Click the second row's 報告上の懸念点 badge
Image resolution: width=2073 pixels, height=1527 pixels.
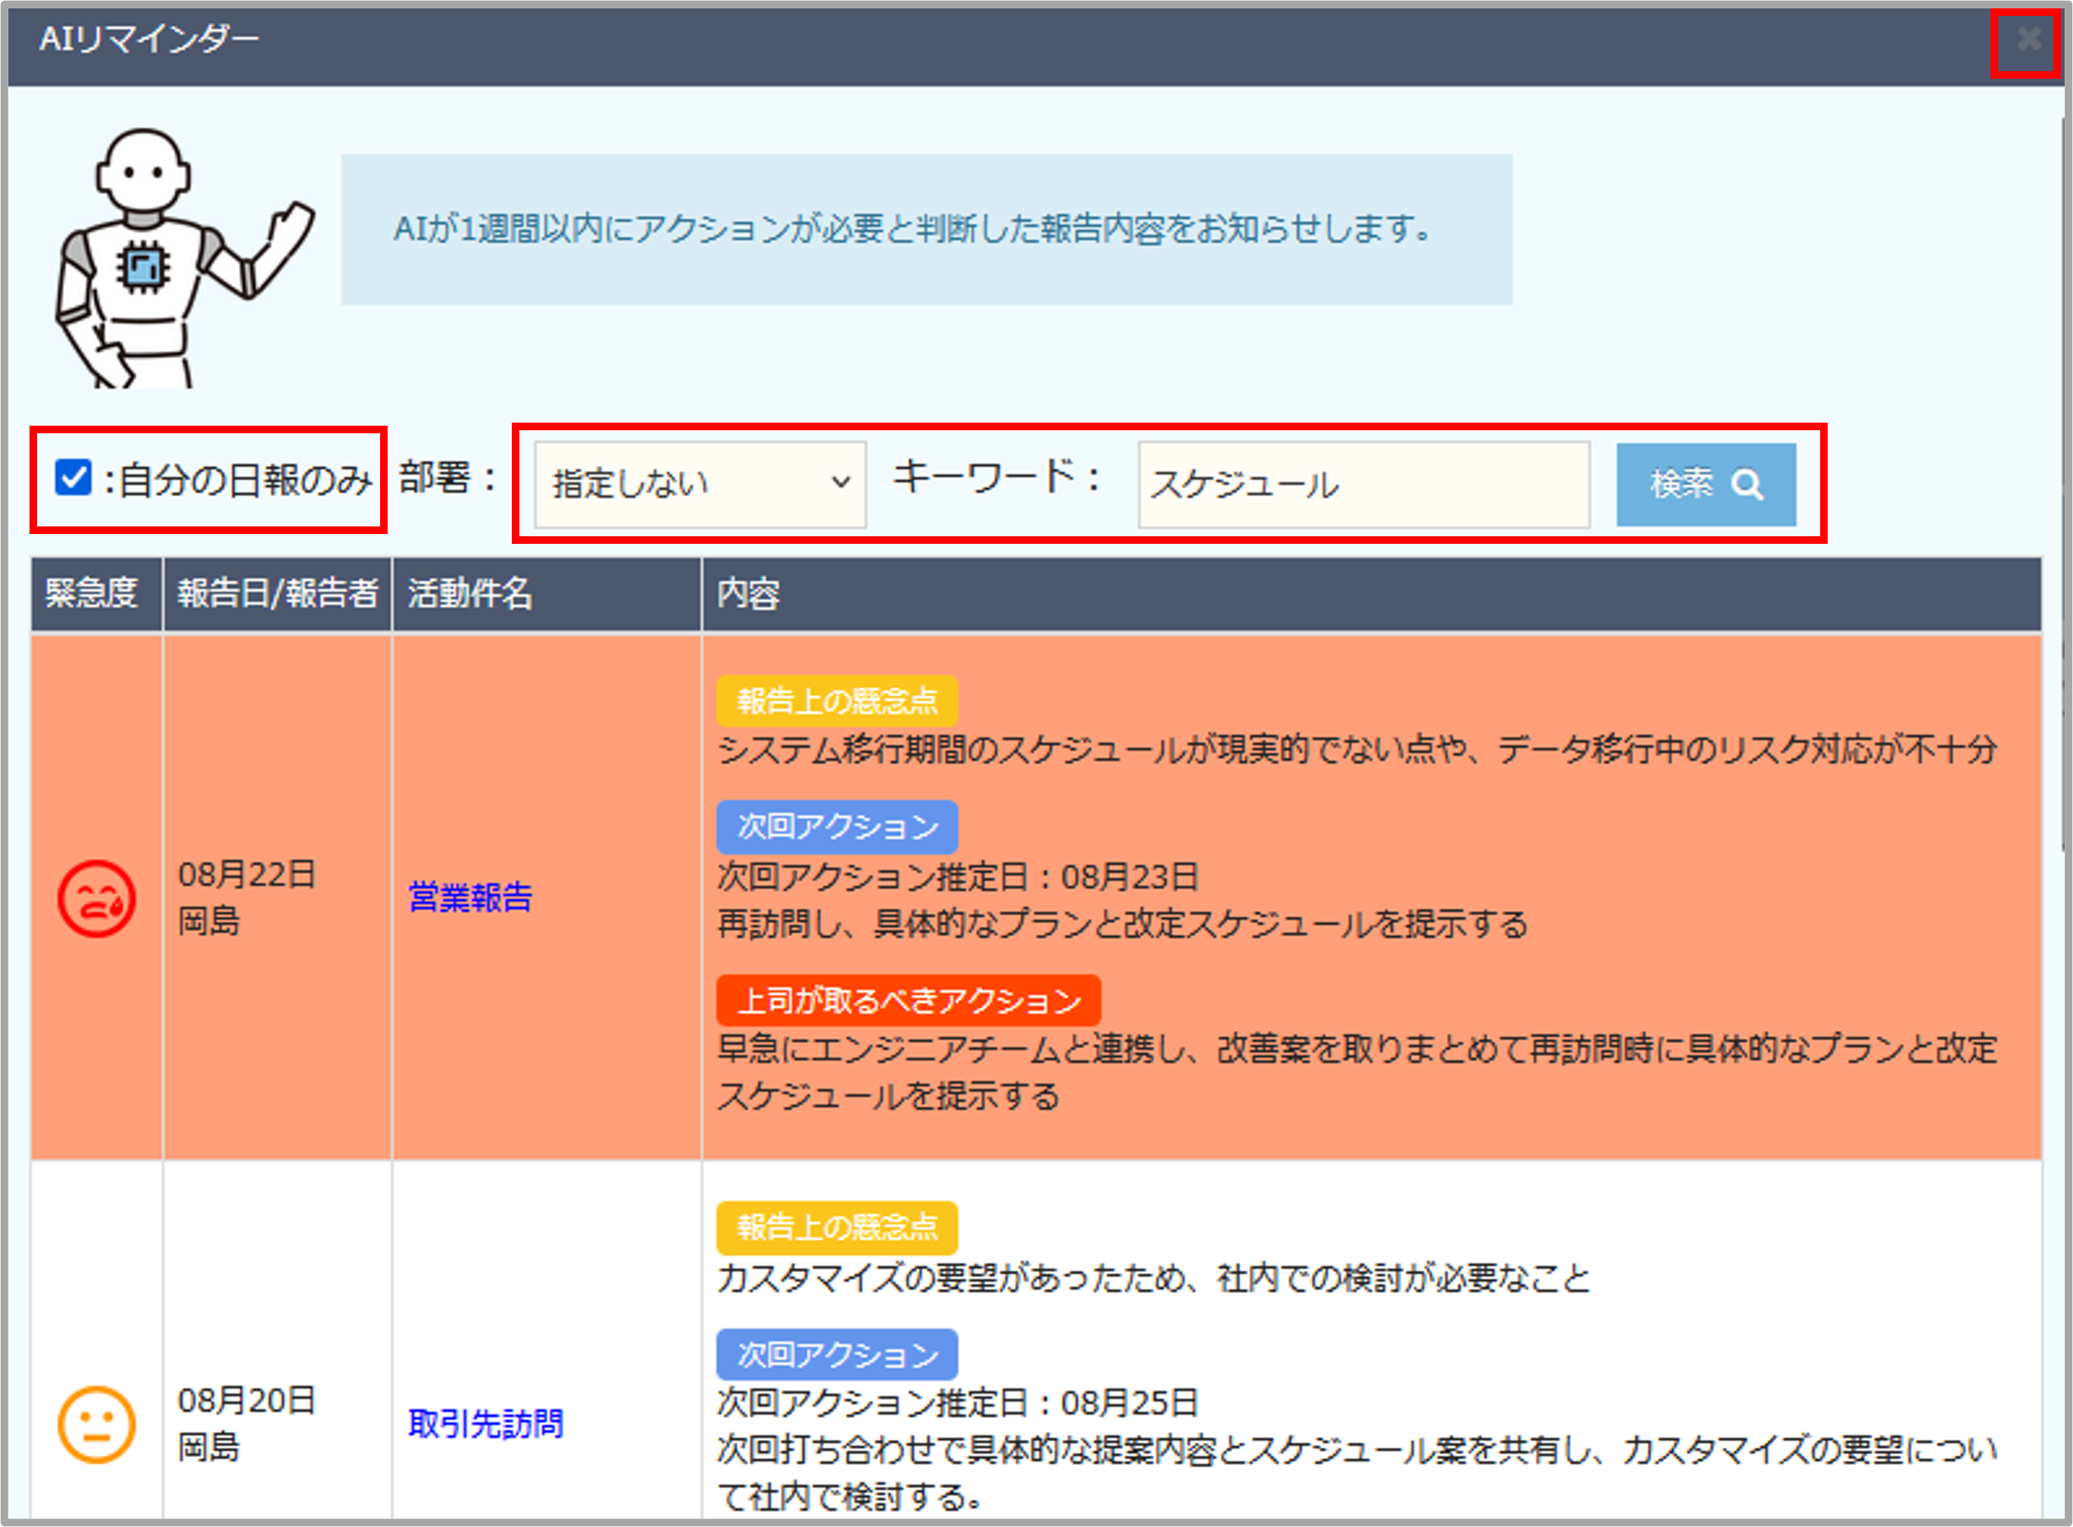(837, 1228)
